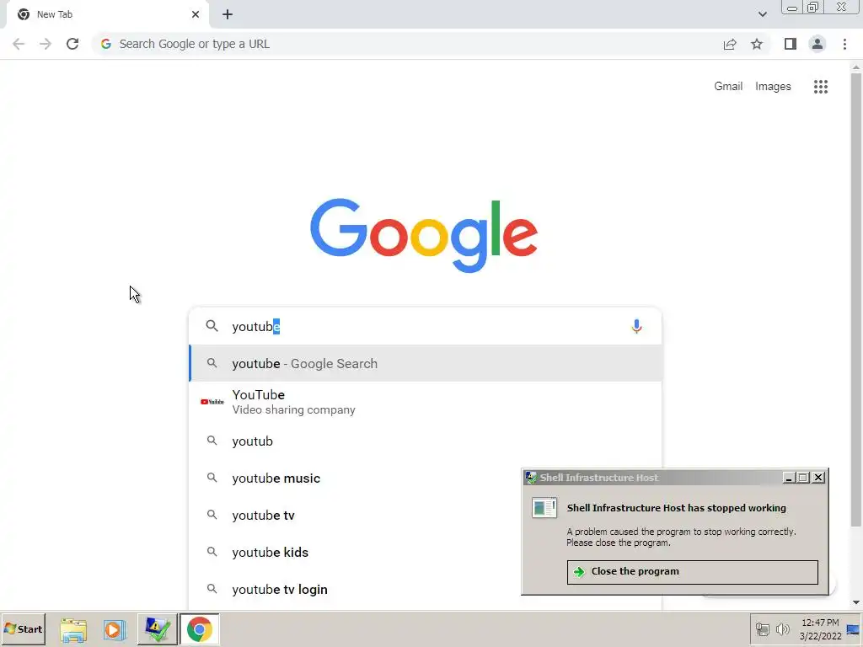Launch Windows Media Player from the taskbar
The height and width of the screenshot is (647, 863).
(x=115, y=629)
